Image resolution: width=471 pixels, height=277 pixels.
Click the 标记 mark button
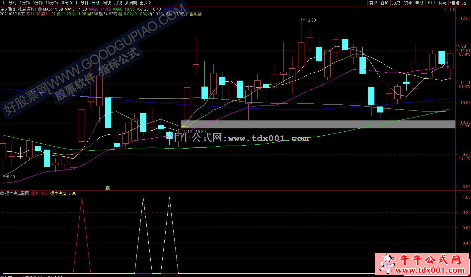pos(442,3)
